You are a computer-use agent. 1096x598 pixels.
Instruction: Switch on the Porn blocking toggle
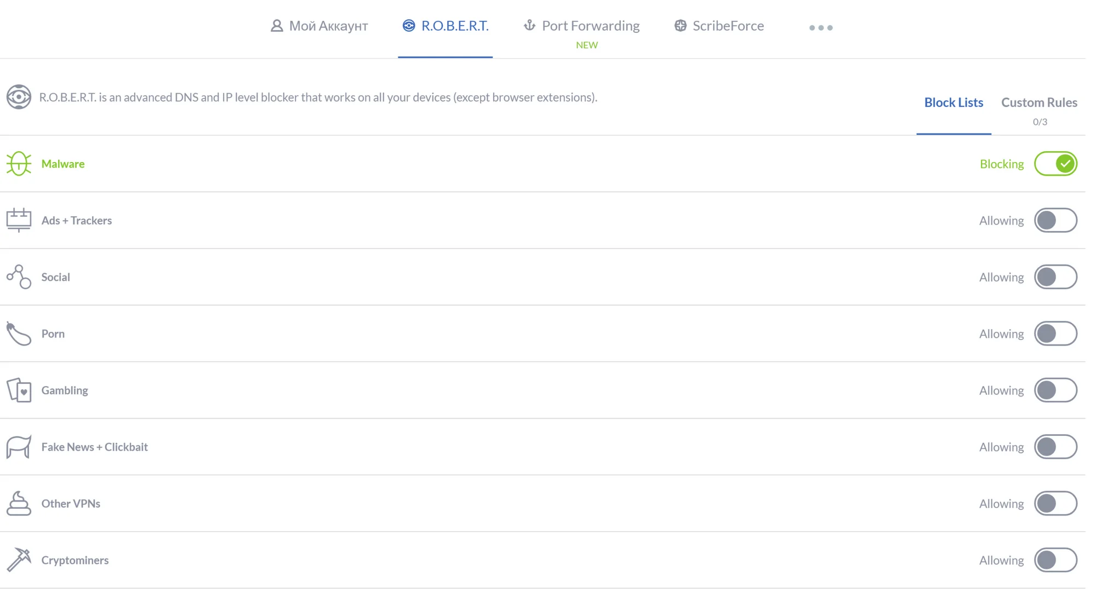point(1055,334)
